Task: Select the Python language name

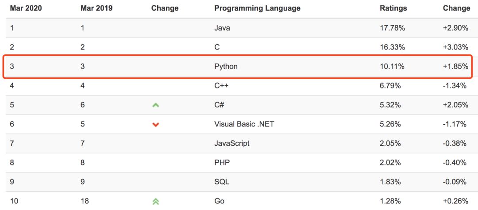Action: coord(226,66)
